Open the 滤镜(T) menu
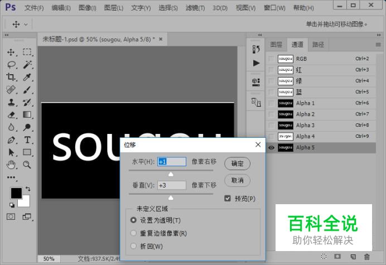 pos(195,8)
